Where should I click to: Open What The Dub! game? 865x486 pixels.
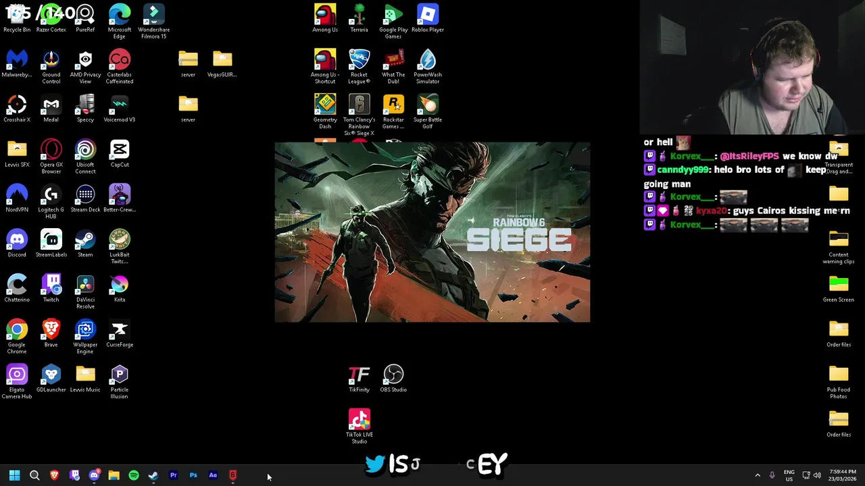coord(393,67)
